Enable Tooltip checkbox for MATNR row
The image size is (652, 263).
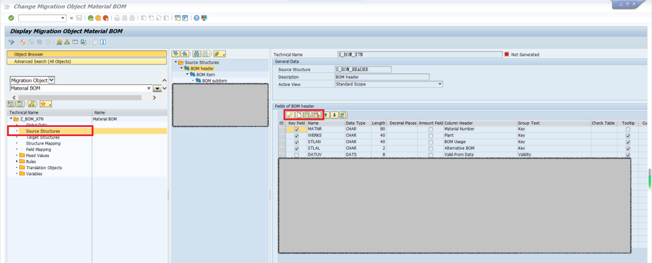point(628,129)
